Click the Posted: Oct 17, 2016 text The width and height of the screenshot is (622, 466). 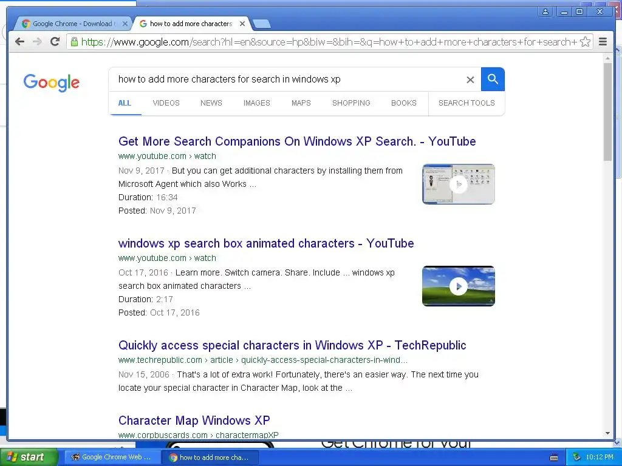(x=159, y=312)
